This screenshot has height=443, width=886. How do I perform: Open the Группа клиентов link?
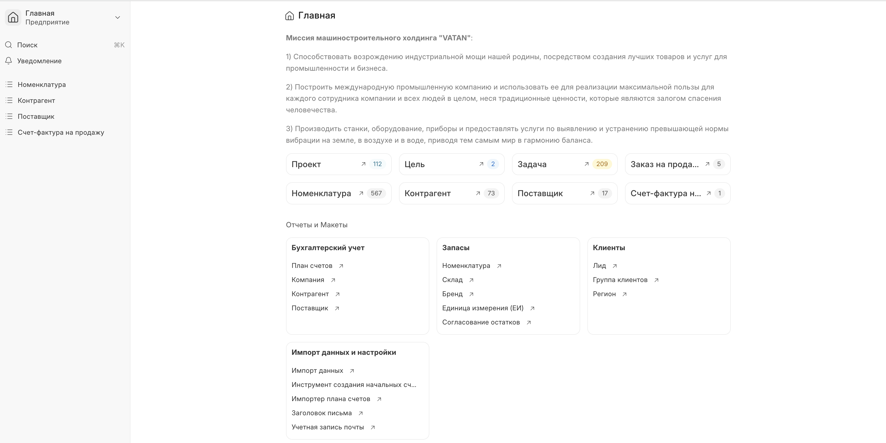click(620, 280)
